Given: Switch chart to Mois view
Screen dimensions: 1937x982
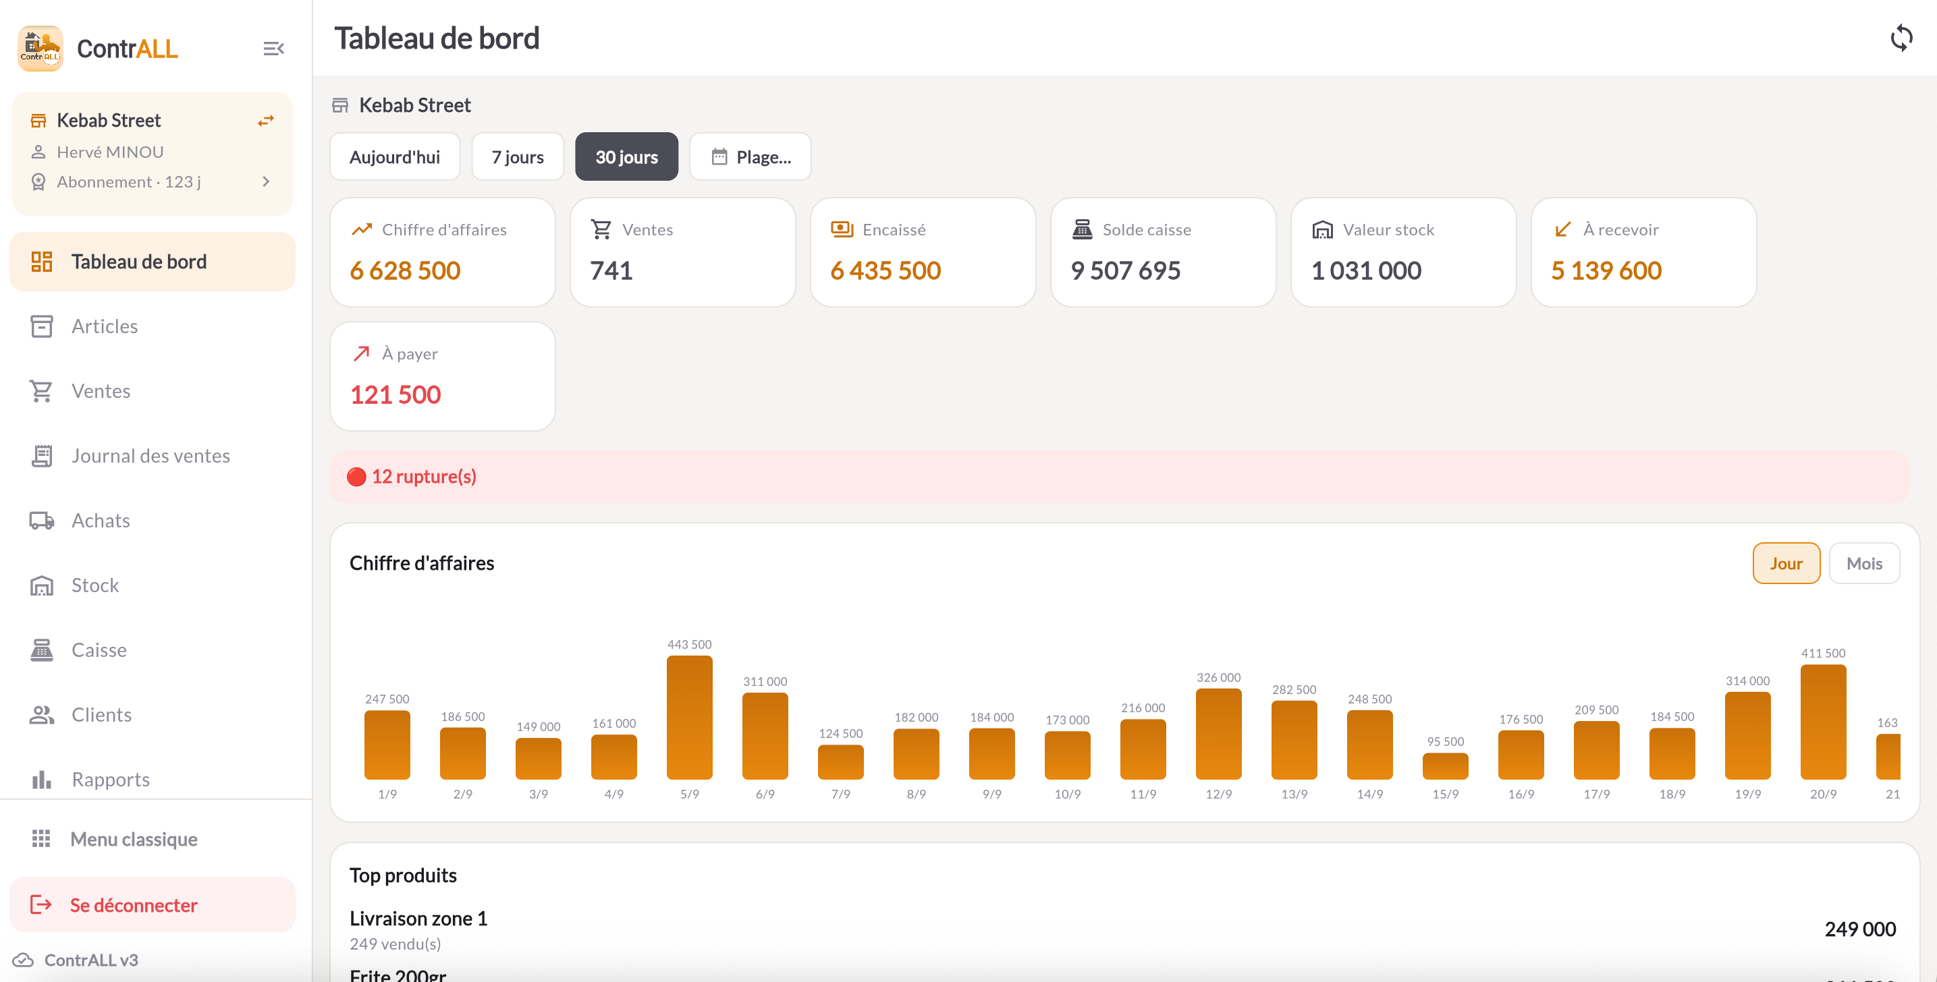Looking at the screenshot, I should 1864,562.
